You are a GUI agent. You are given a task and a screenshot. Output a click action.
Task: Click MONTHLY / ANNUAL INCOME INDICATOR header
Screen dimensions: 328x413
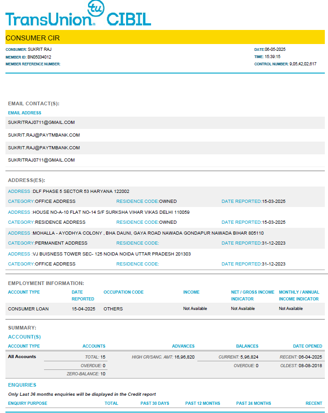pos(299,295)
